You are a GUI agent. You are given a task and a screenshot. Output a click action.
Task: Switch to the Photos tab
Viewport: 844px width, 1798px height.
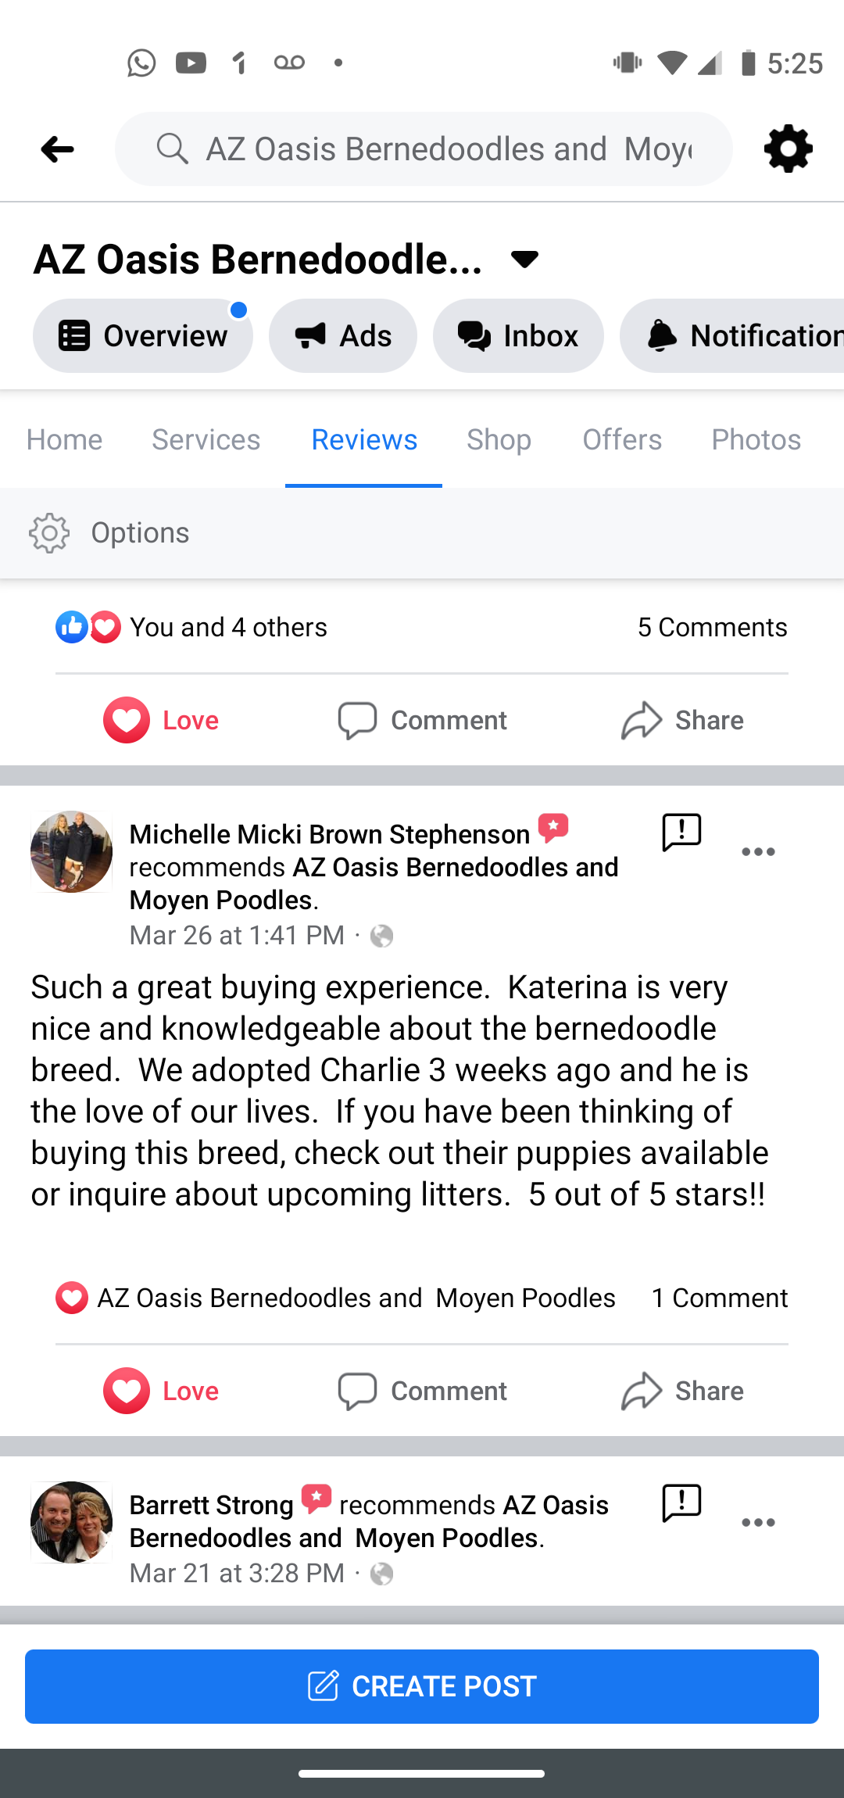coord(756,440)
